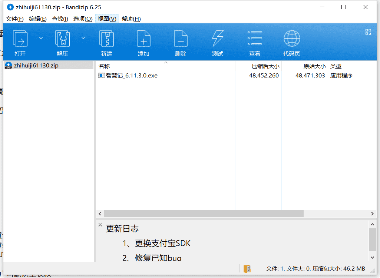The height and width of the screenshot is (278, 380).
Task: Click the archive icon in status bar
Action: pos(247,269)
